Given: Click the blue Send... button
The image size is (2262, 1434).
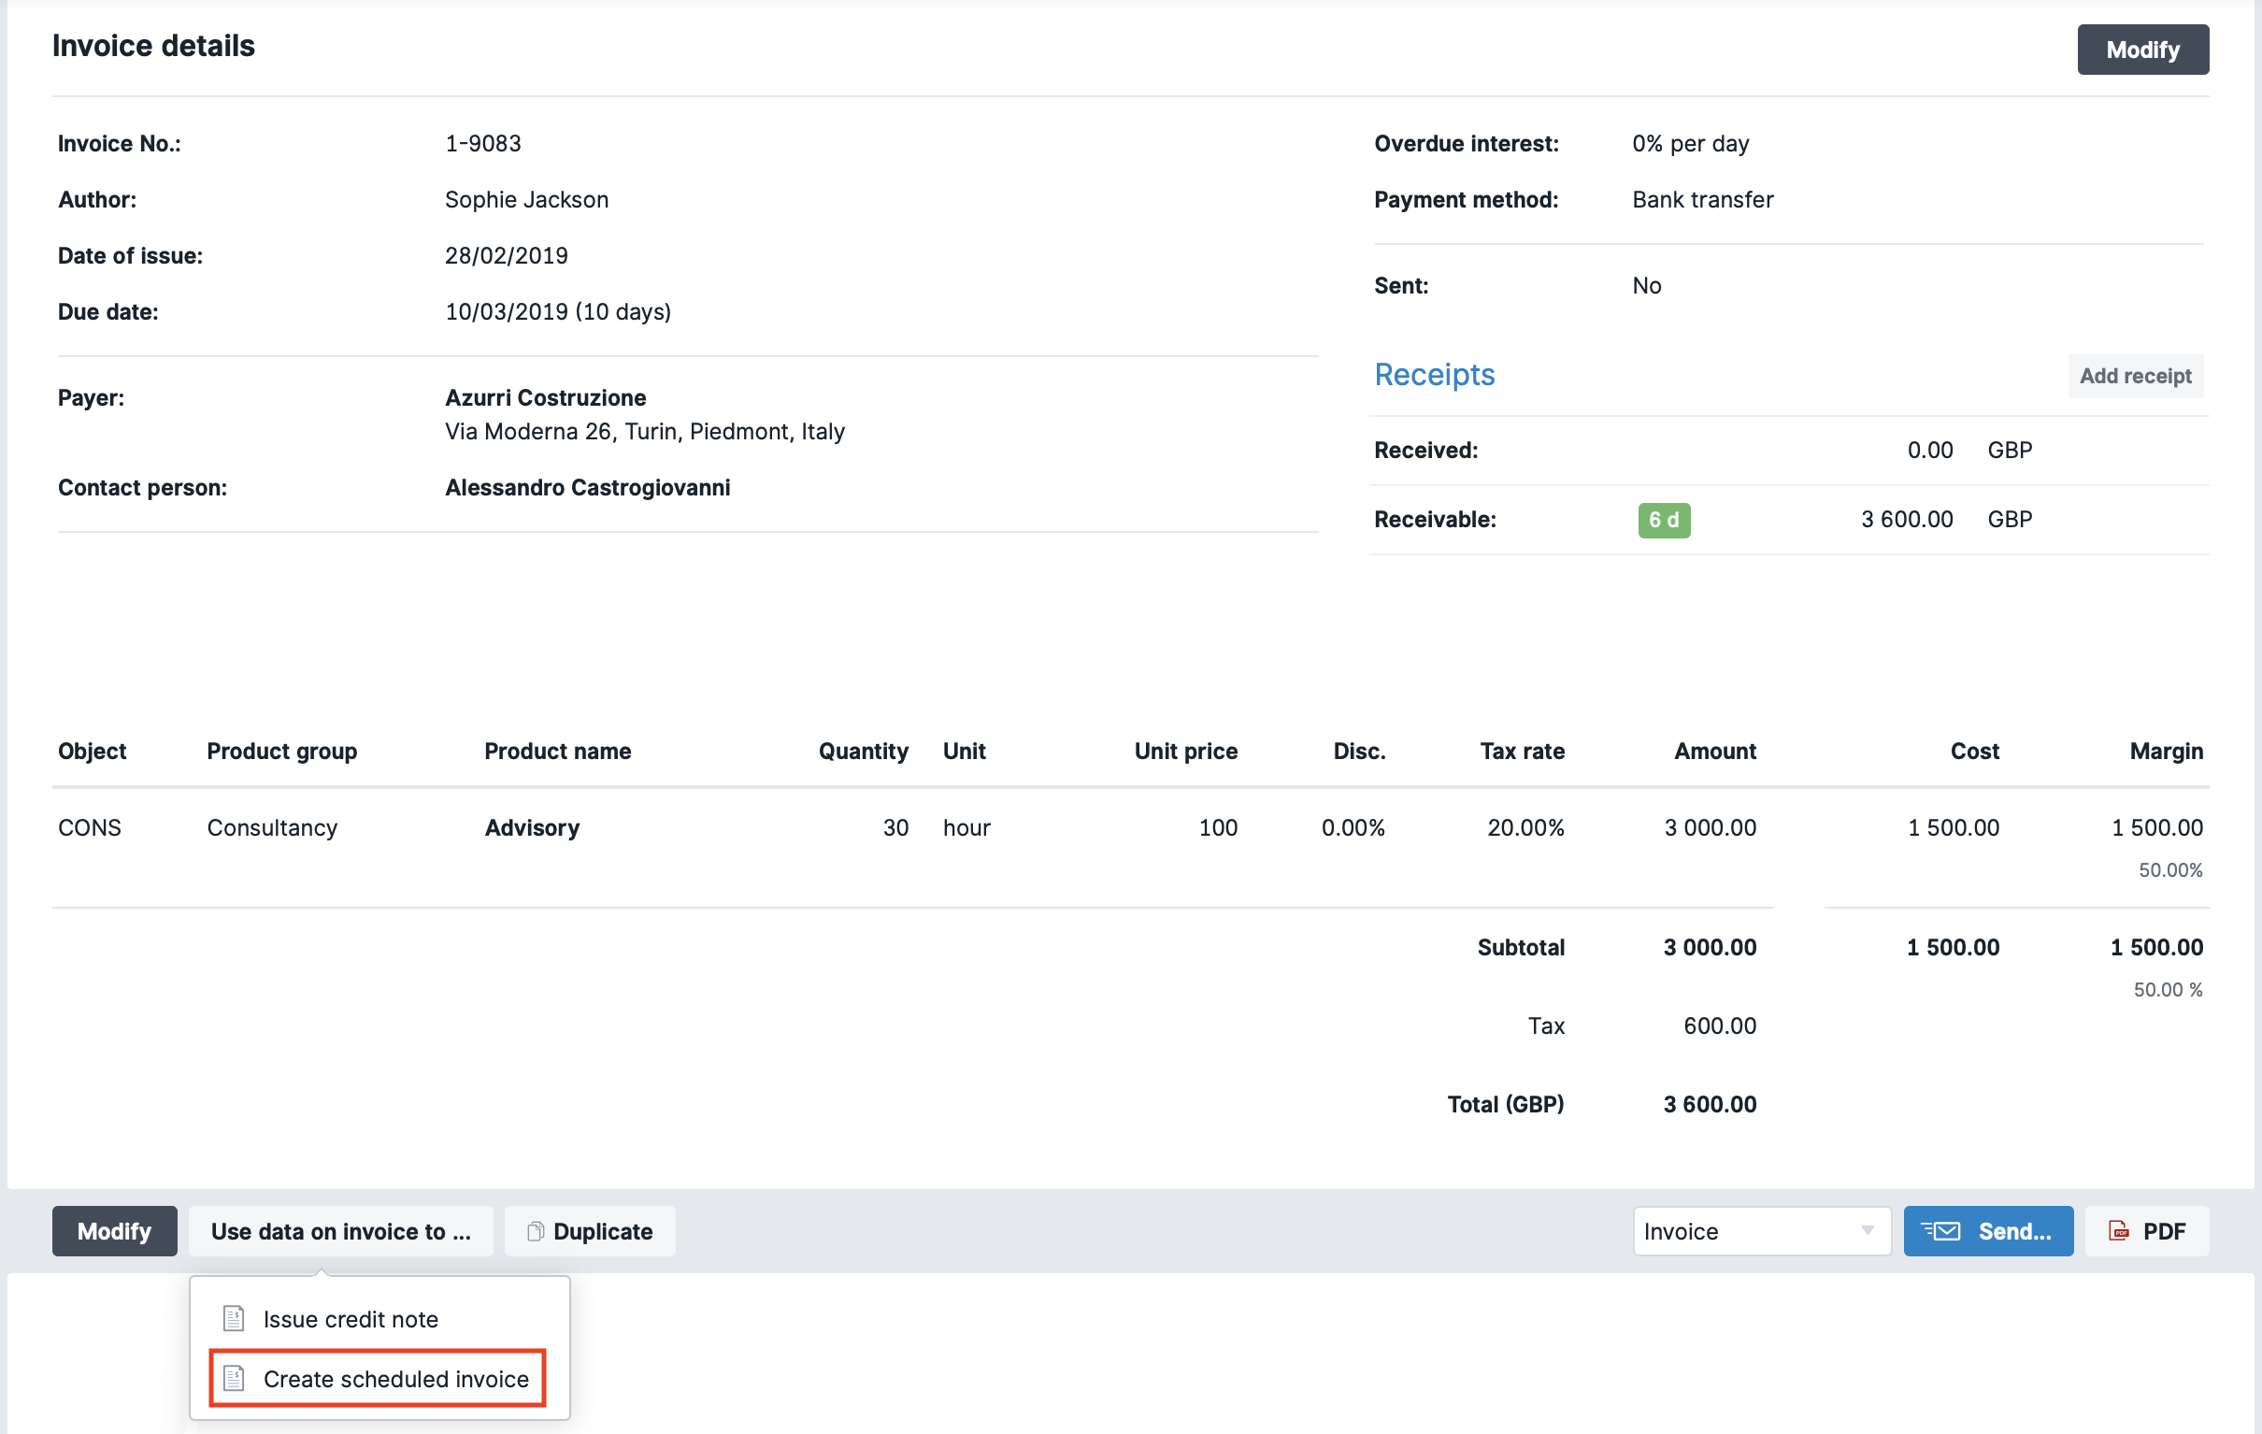Looking at the screenshot, I should tap(1989, 1231).
